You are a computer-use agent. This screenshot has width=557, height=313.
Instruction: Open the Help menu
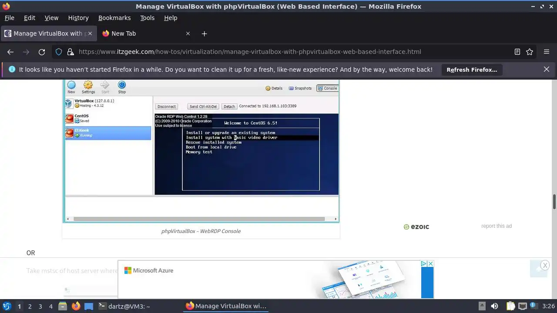[171, 18]
